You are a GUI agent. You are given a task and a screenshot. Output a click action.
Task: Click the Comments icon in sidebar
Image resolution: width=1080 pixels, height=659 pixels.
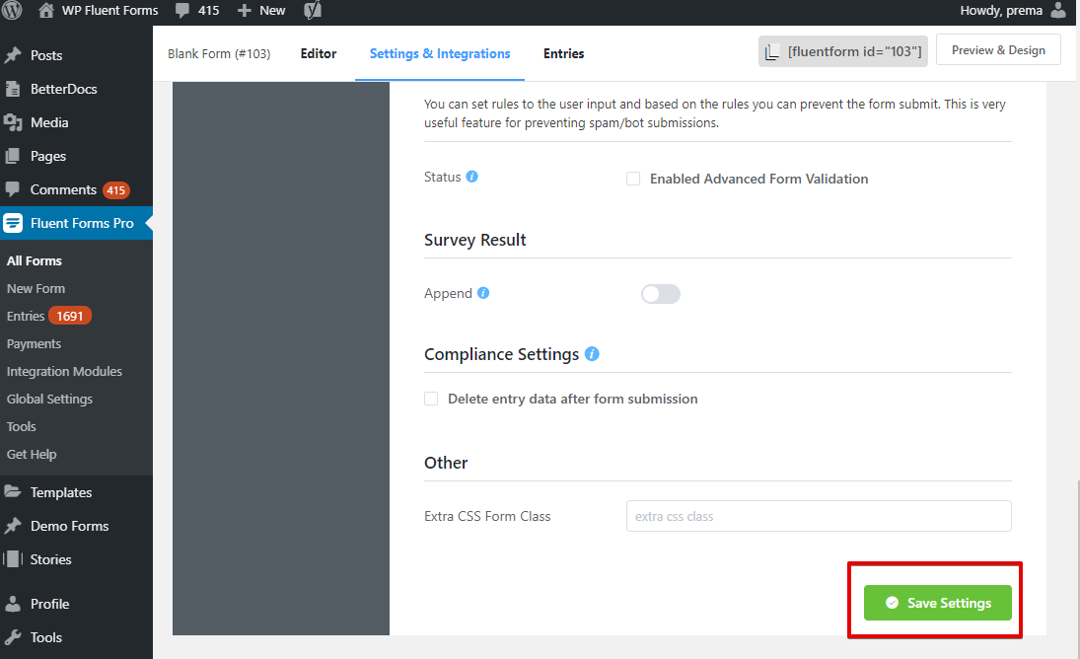(13, 189)
